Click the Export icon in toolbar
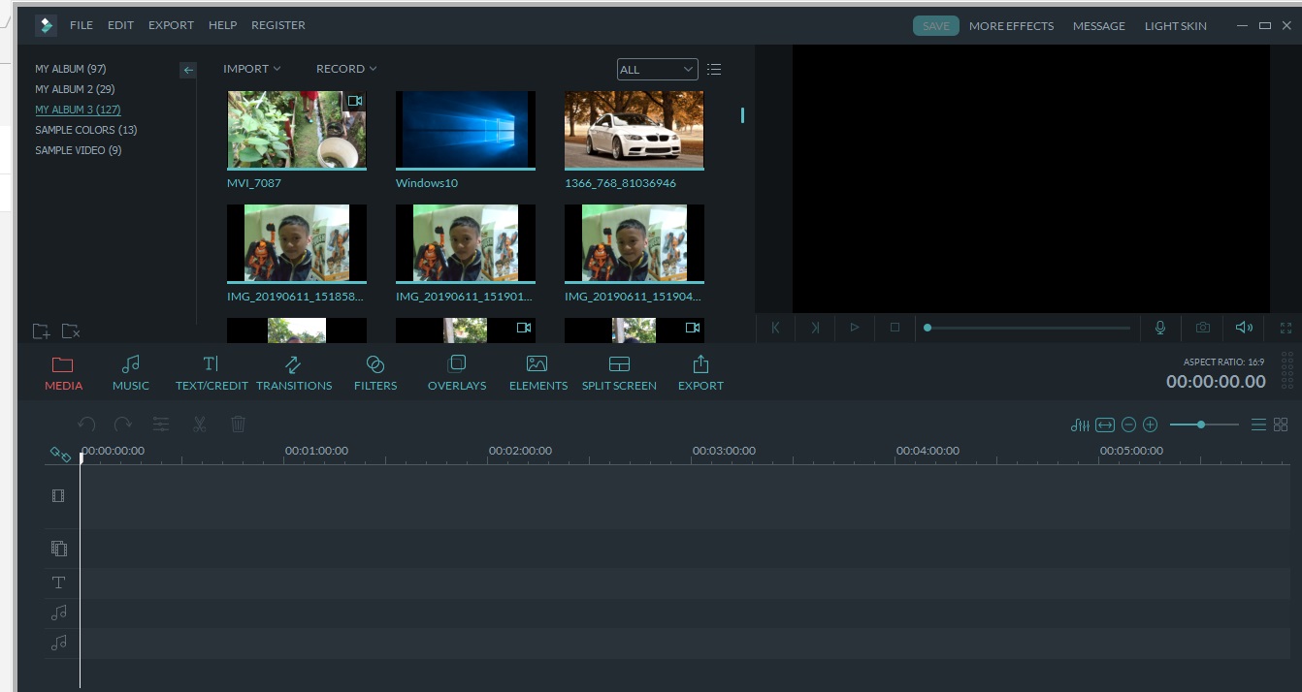The width and height of the screenshot is (1302, 692). pos(700,373)
